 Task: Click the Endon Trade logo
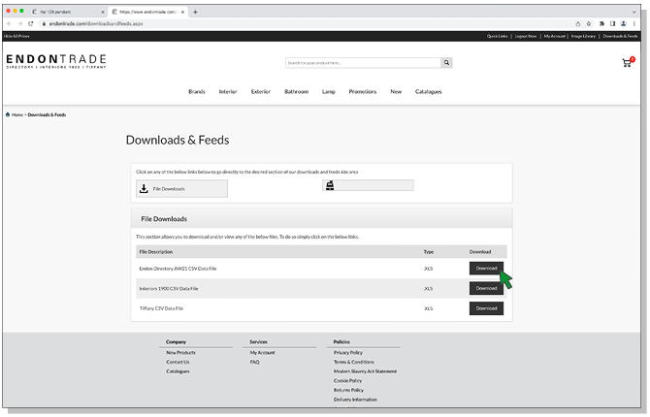(x=56, y=61)
